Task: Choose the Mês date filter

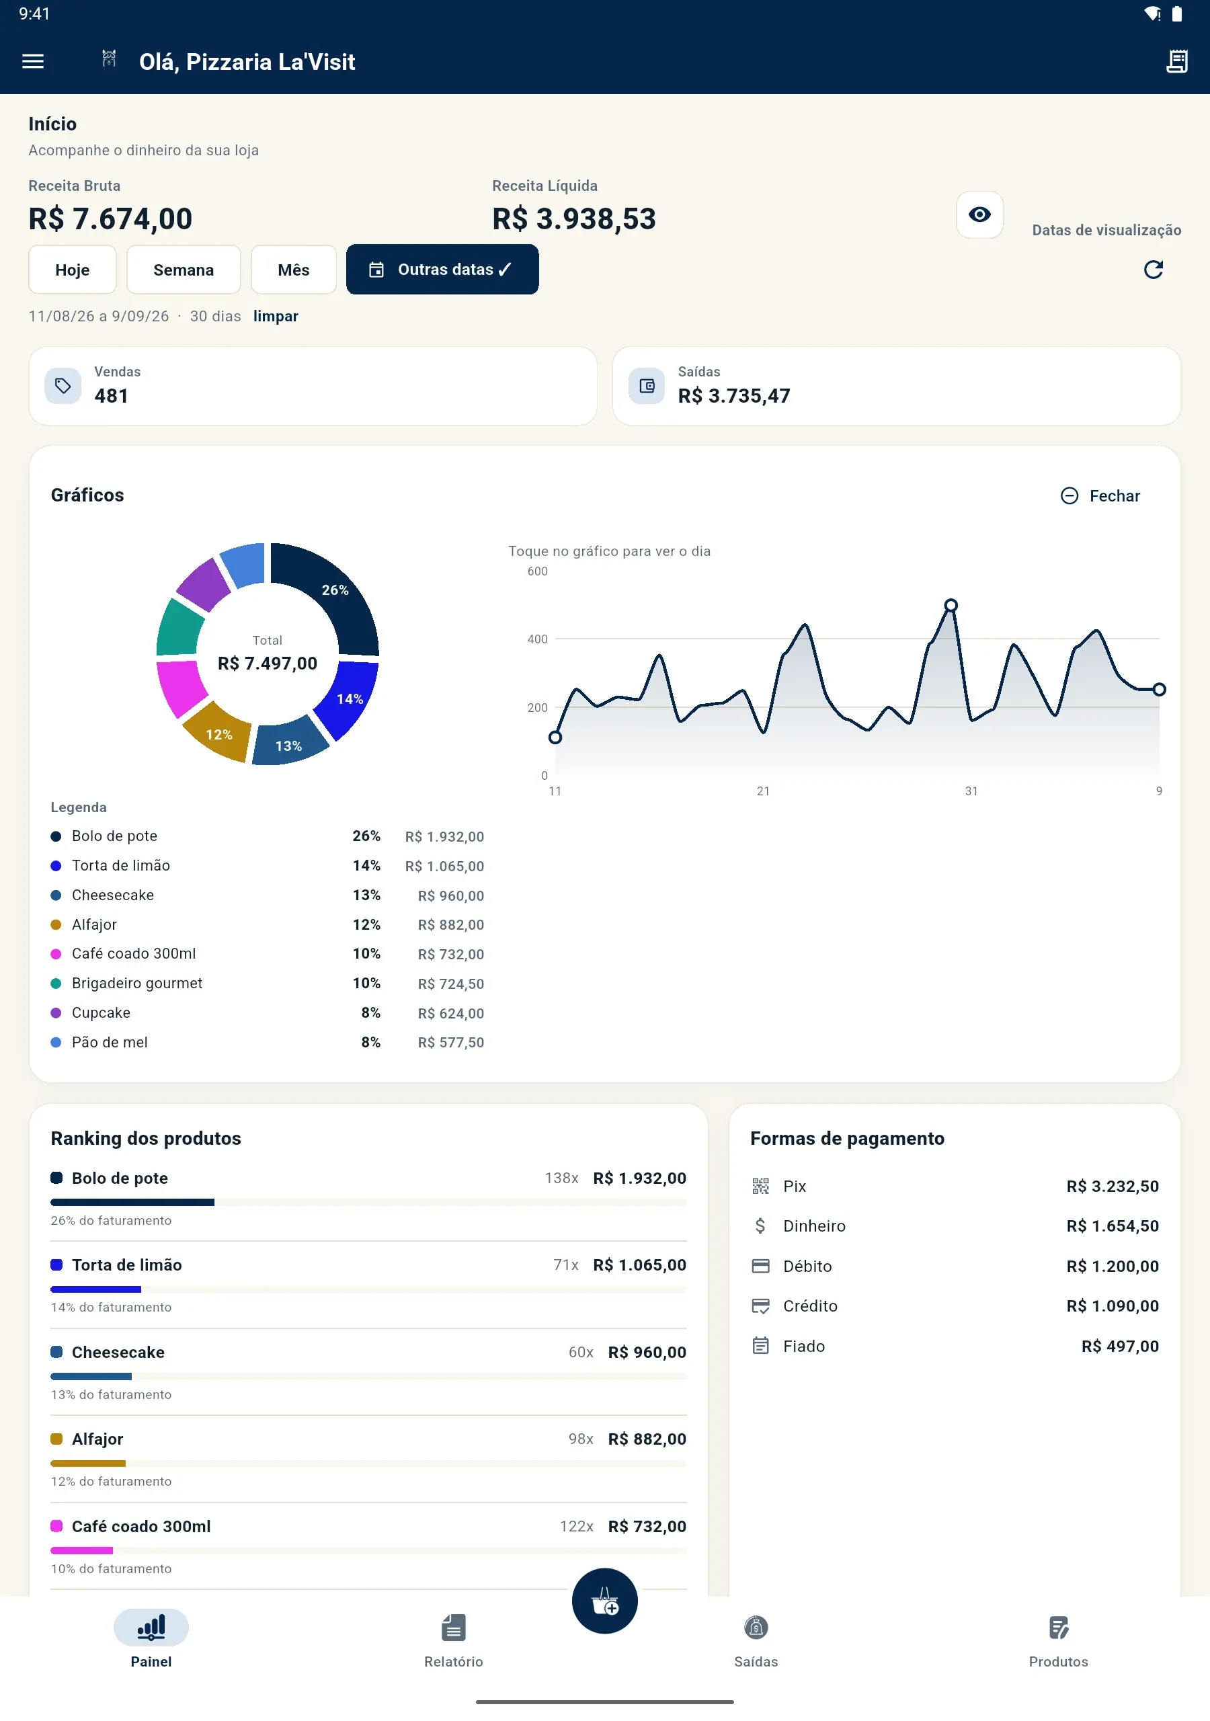Action: click(x=293, y=270)
